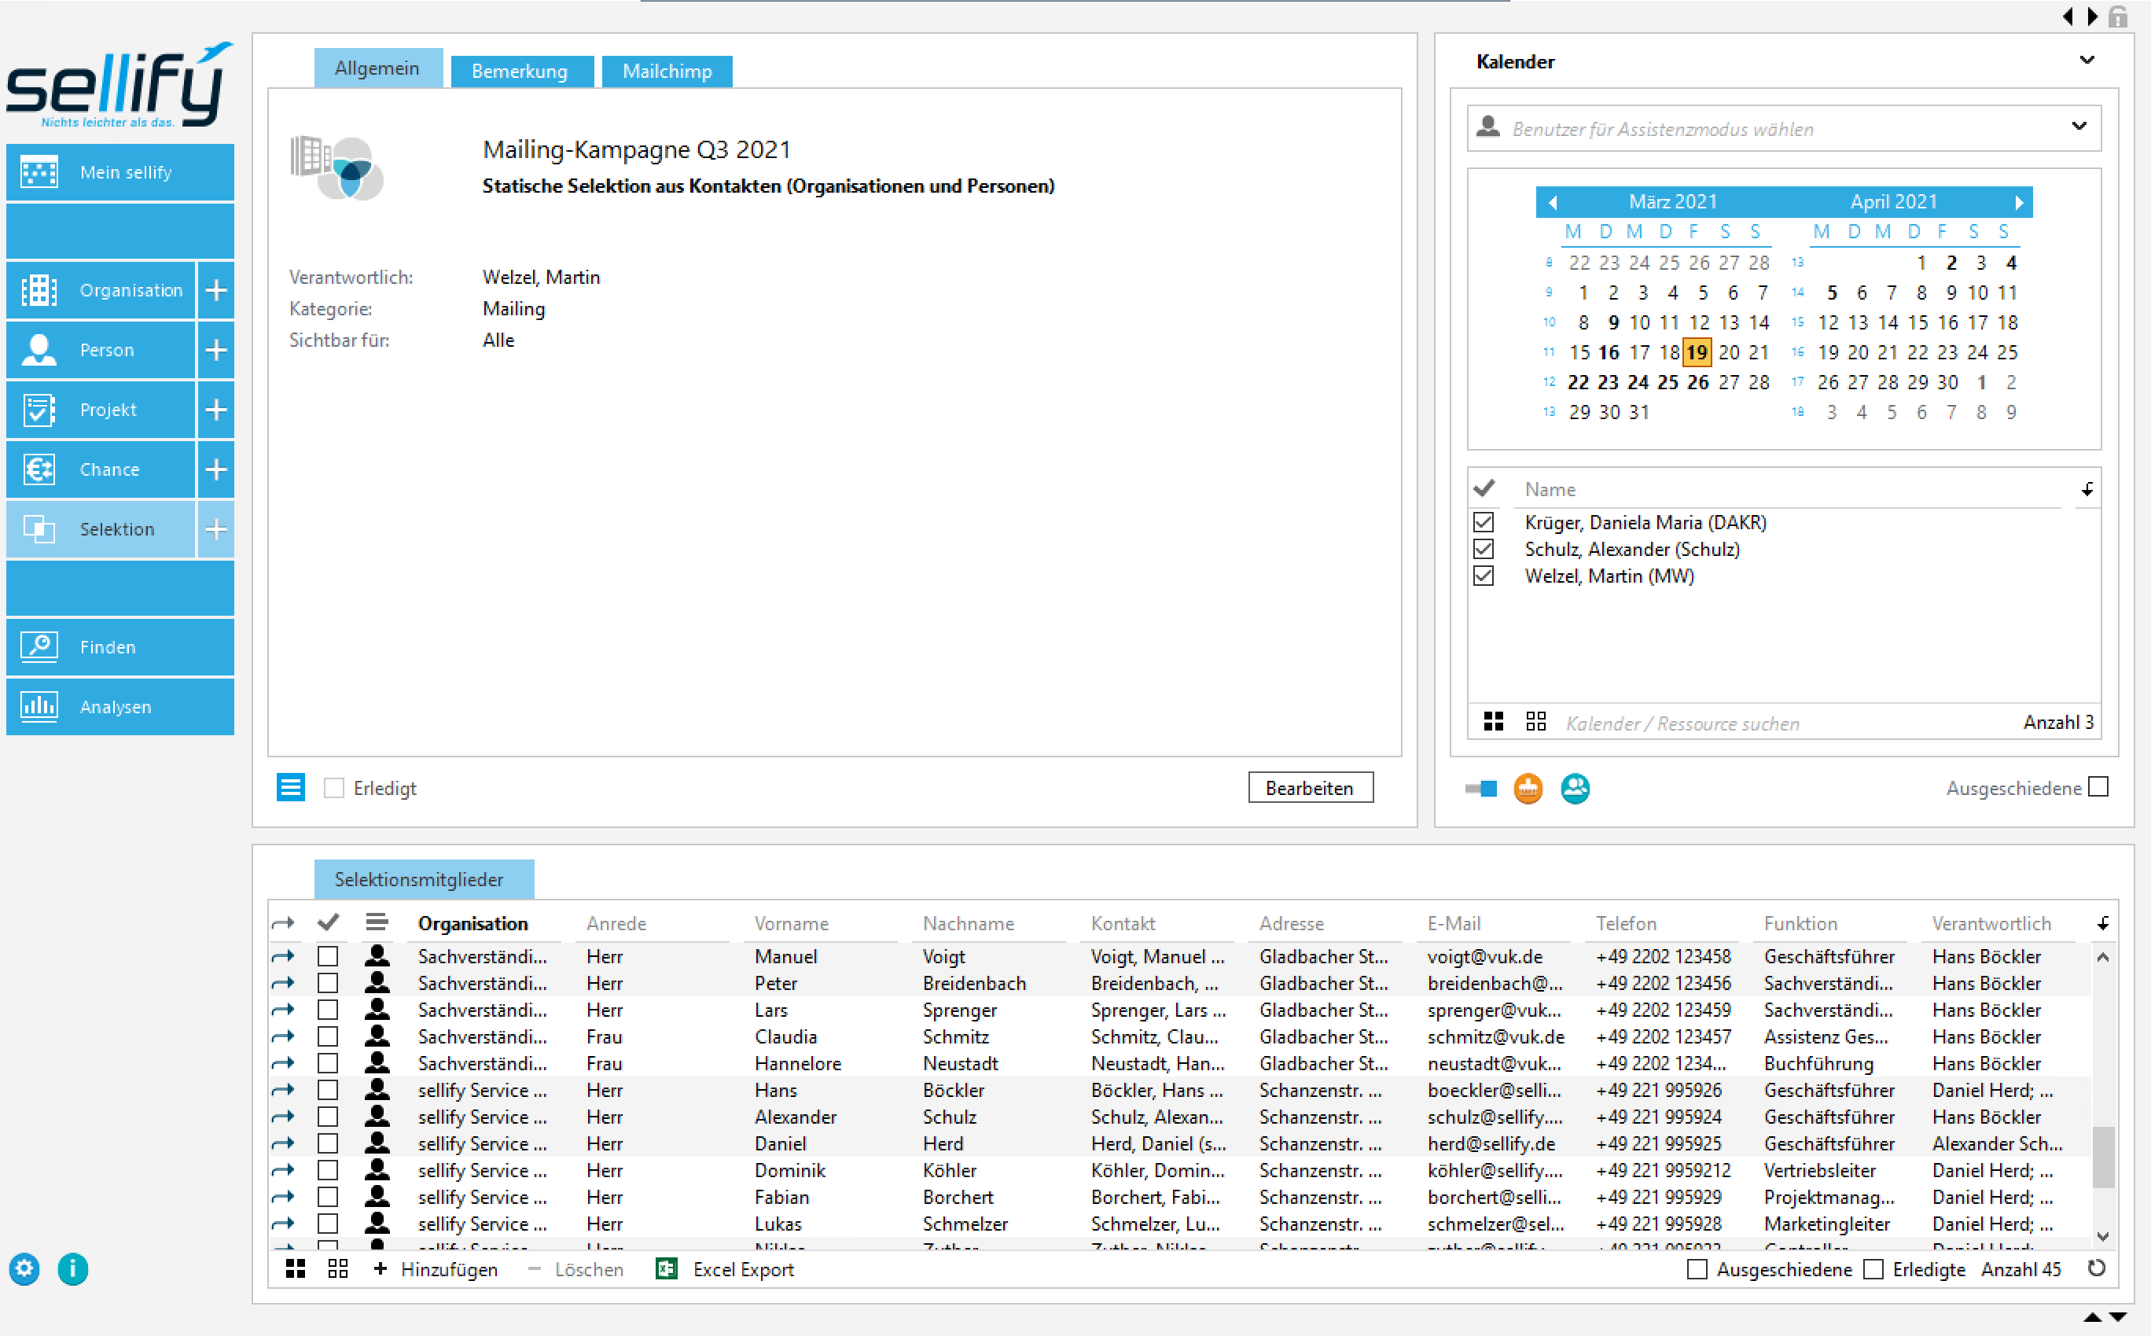Open the Mailchimp tab
Image resolution: width=2151 pixels, height=1336 pixels.
tap(666, 71)
